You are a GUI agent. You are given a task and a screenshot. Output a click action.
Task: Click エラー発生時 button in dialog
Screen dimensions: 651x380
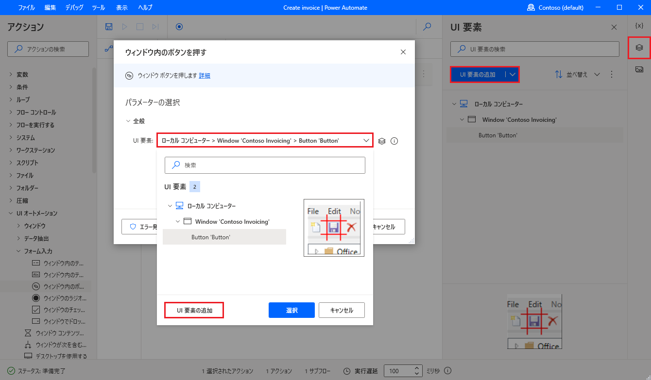point(139,226)
